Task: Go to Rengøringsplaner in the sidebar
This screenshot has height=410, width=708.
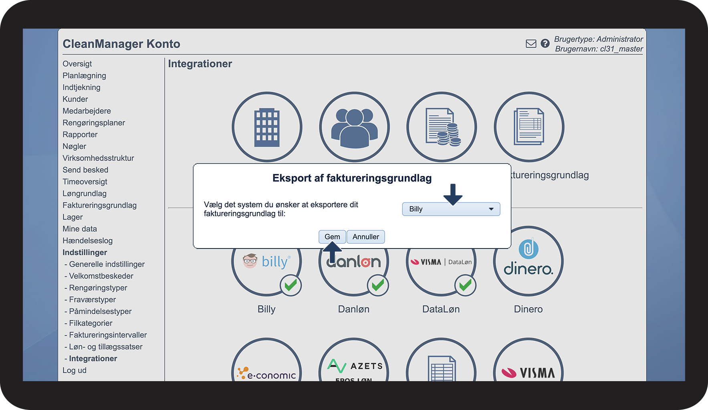Action: [94, 123]
